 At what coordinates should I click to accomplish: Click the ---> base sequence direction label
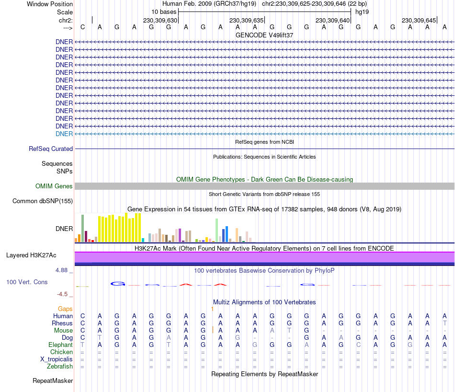tap(68, 28)
